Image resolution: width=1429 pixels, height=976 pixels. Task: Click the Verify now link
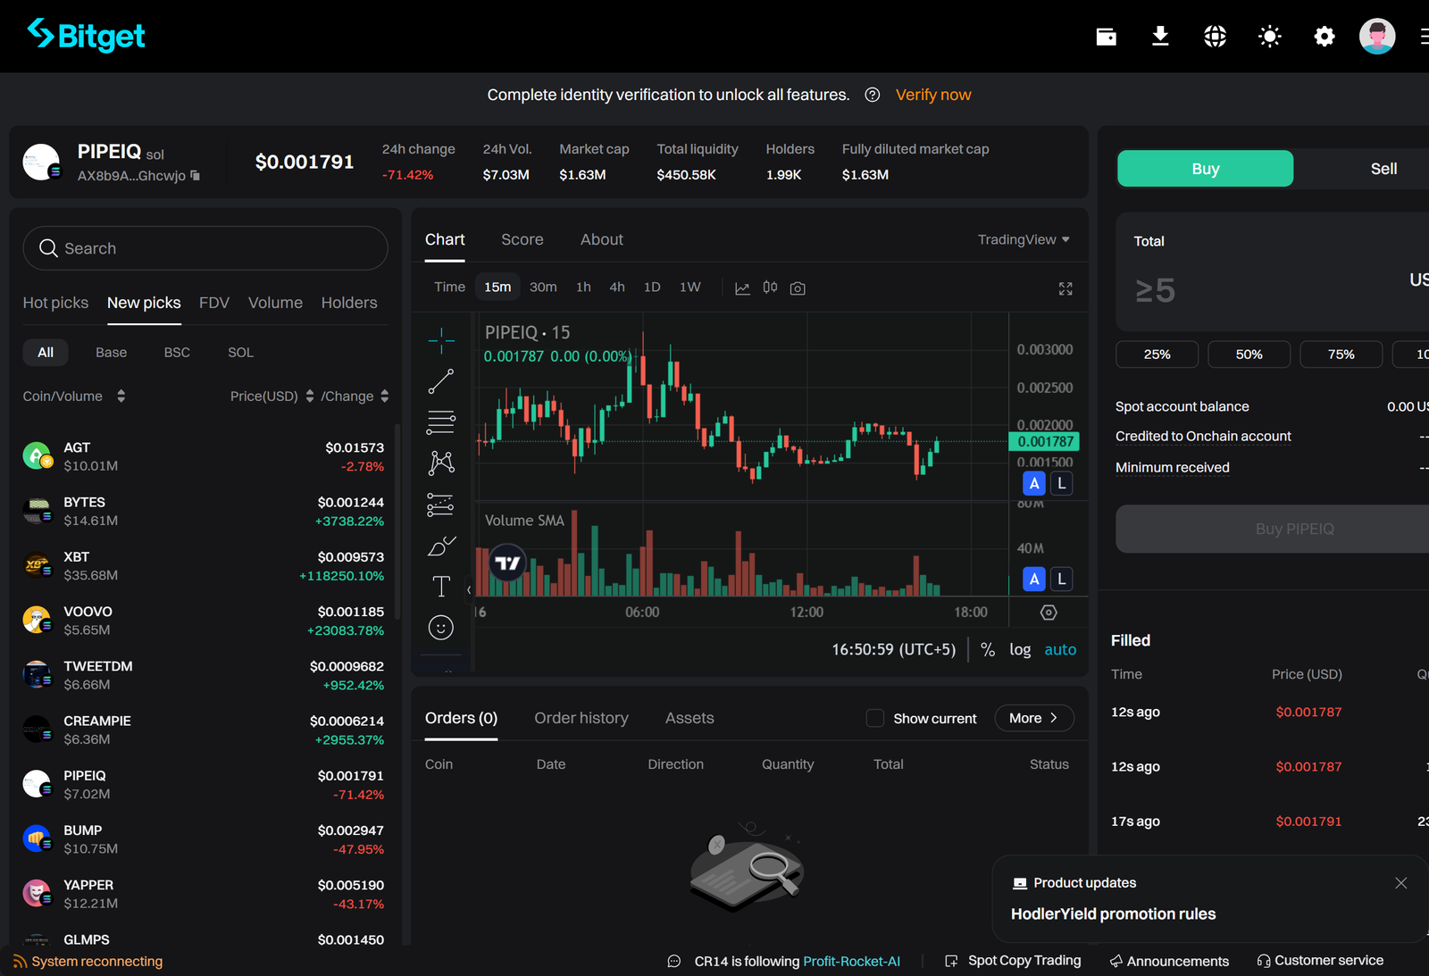tap(932, 95)
